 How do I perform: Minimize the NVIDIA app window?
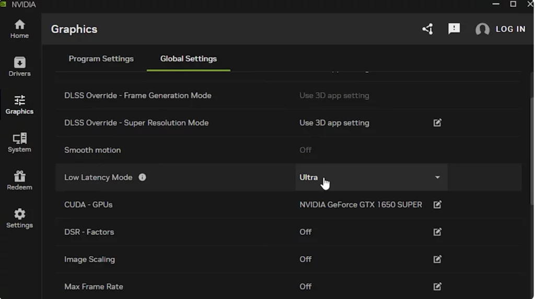[x=496, y=4]
